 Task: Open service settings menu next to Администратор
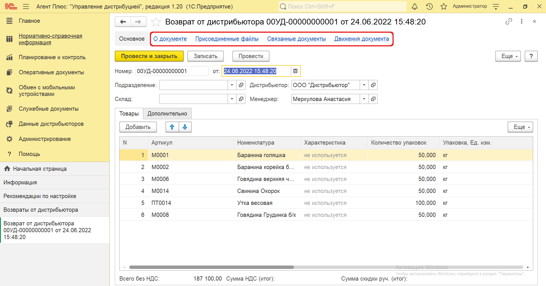pyautogui.click(x=496, y=6)
